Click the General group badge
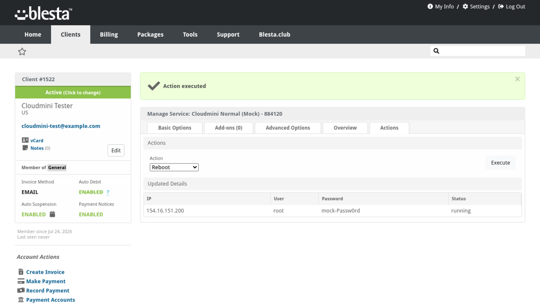 tap(57, 167)
